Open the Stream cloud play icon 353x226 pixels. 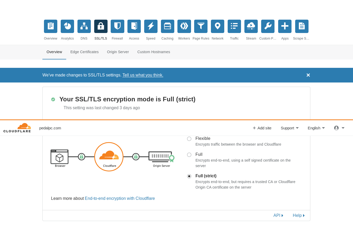point(251,26)
